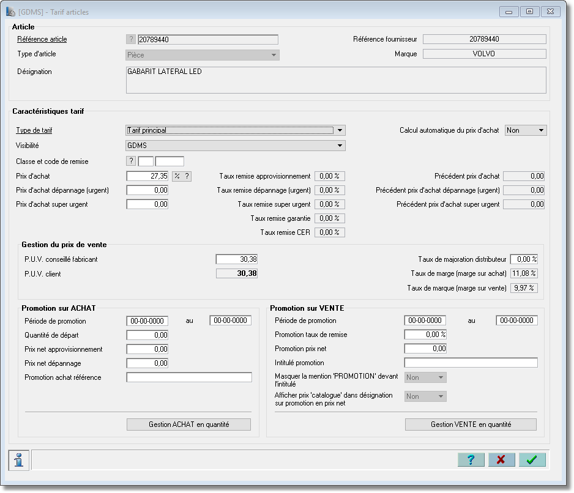Image resolution: width=574 pixels, height=493 pixels.
Task: Click ACHAT promotion start date field
Action: (147, 321)
